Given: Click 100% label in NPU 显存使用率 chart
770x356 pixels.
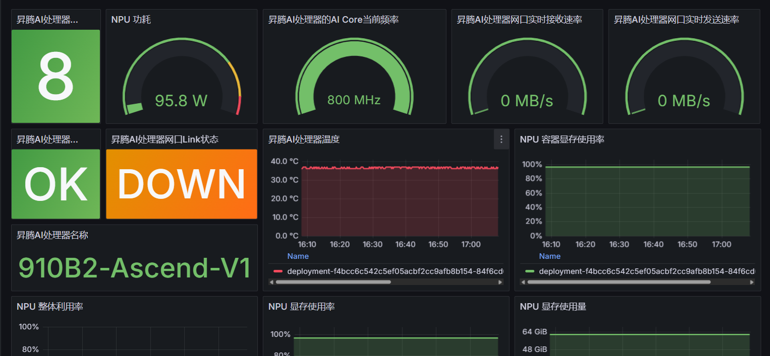Looking at the screenshot, I should [x=281, y=334].
